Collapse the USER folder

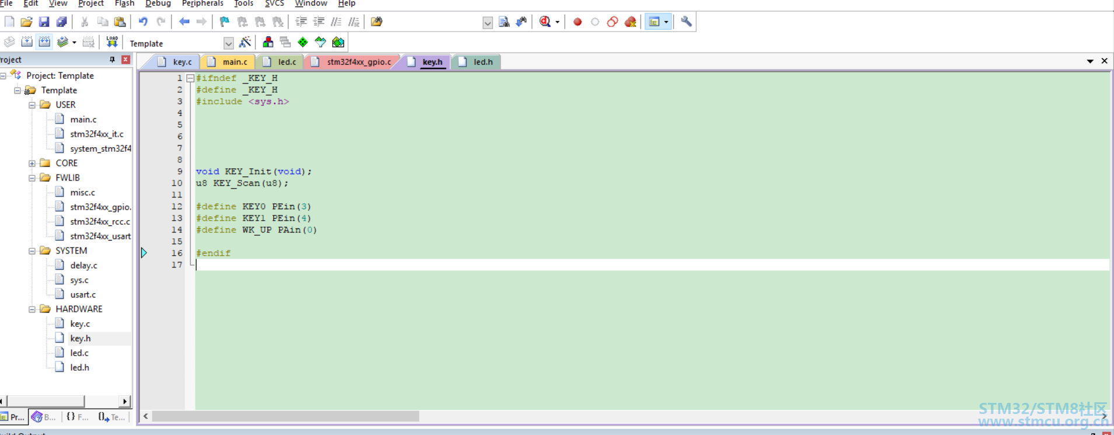click(32, 105)
